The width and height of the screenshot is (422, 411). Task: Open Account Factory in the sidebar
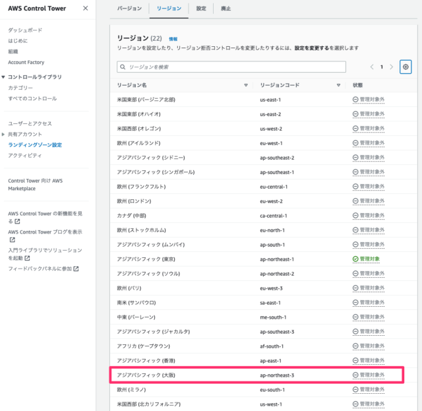pyautogui.click(x=26, y=62)
